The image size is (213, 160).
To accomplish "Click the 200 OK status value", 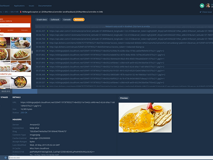I will [24, 112].
